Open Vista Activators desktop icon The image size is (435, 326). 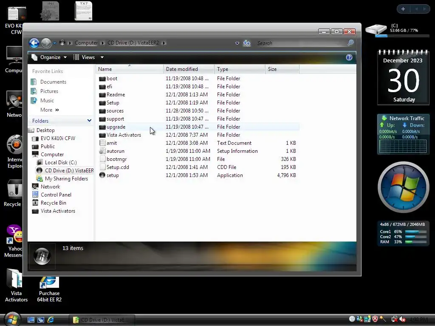16,286
